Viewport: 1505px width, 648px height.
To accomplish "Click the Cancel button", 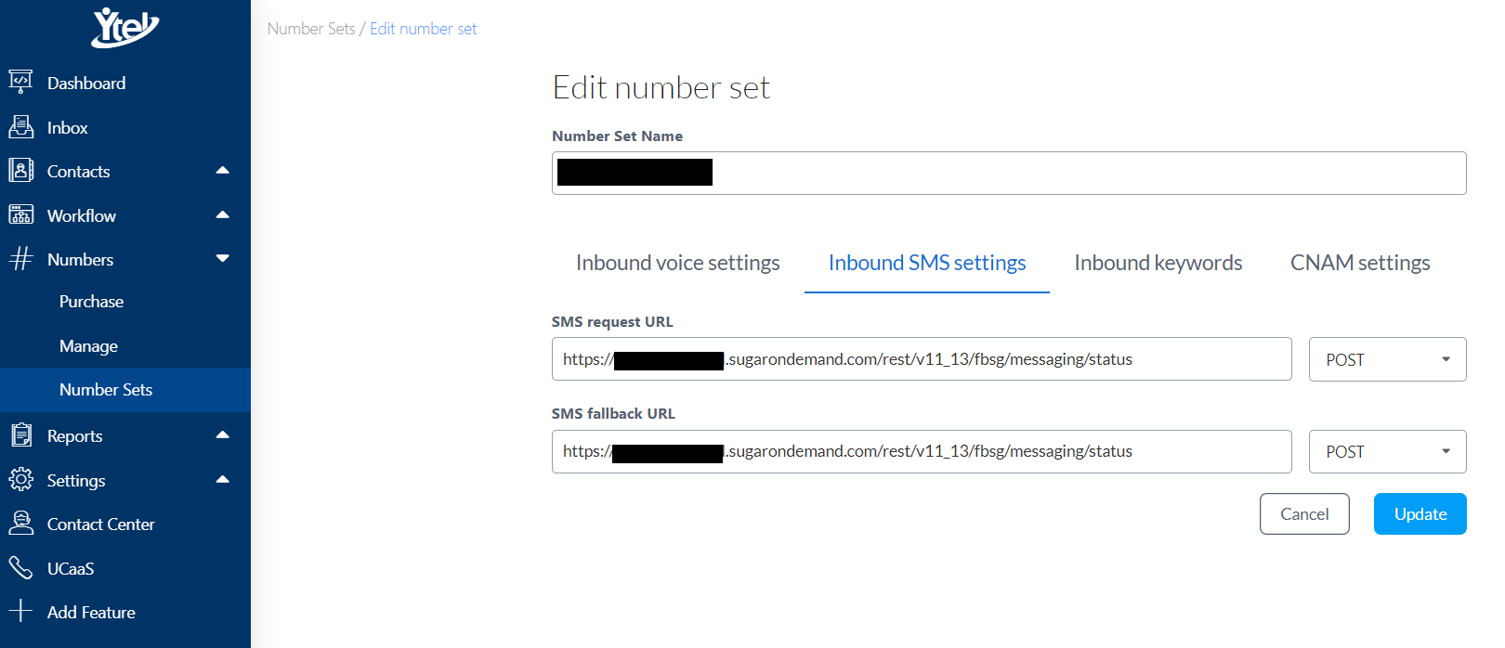I will 1303,513.
